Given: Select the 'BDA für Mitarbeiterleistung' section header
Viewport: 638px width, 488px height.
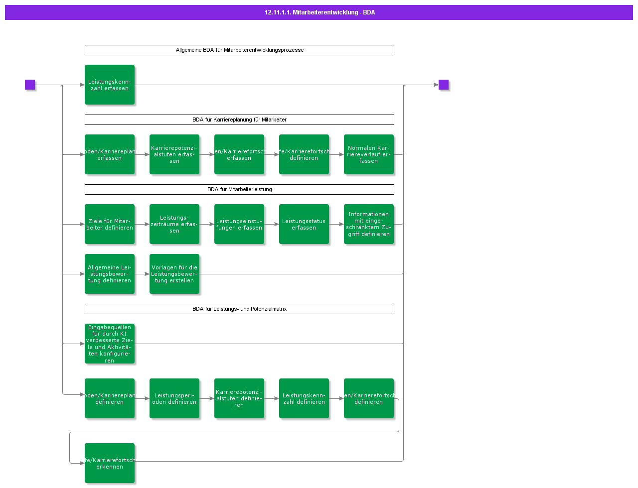Looking at the screenshot, I should 239,189.
